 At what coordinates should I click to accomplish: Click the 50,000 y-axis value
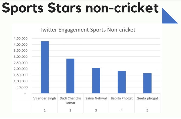(21, 87)
